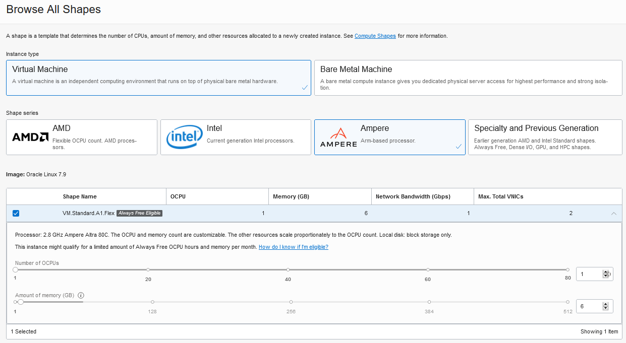Click the info icon next to Amount of memory
The image size is (626, 343).
click(81, 295)
